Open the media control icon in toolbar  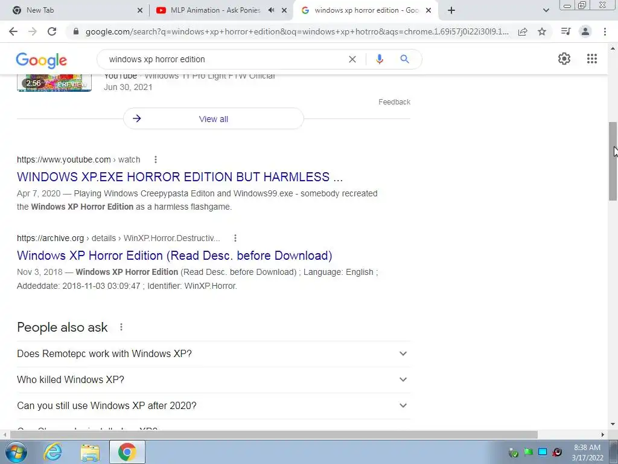pyautogui.click(x=565, y=31)
